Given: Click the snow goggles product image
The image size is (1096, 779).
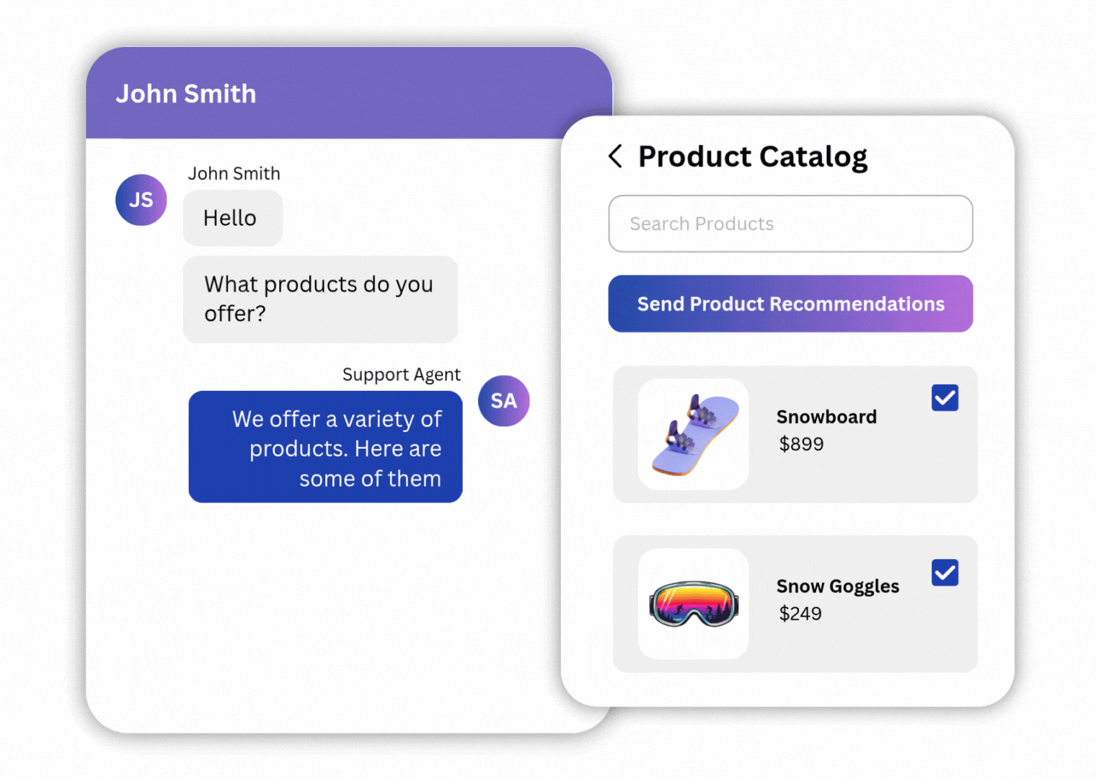Looking at the screenshot, I should coord(694,604).
